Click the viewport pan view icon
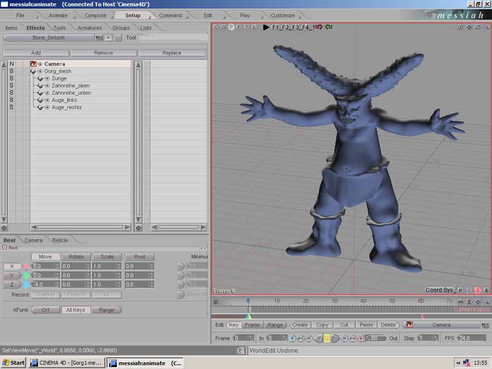 click(x=469, y=27)
